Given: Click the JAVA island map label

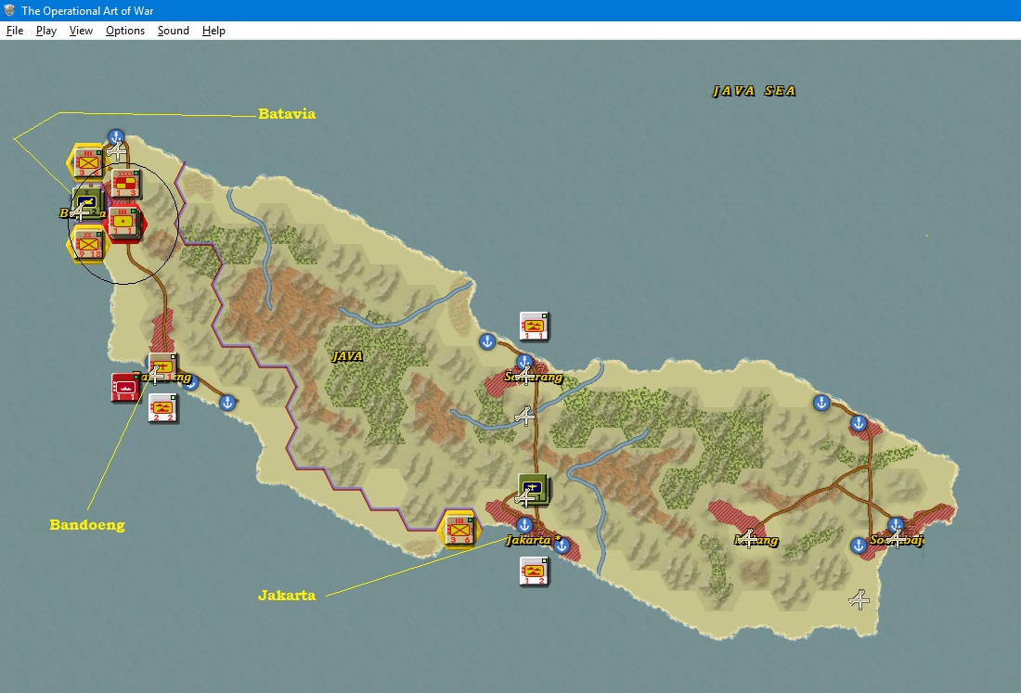Looking at the screenshot, I should (348, 356).
